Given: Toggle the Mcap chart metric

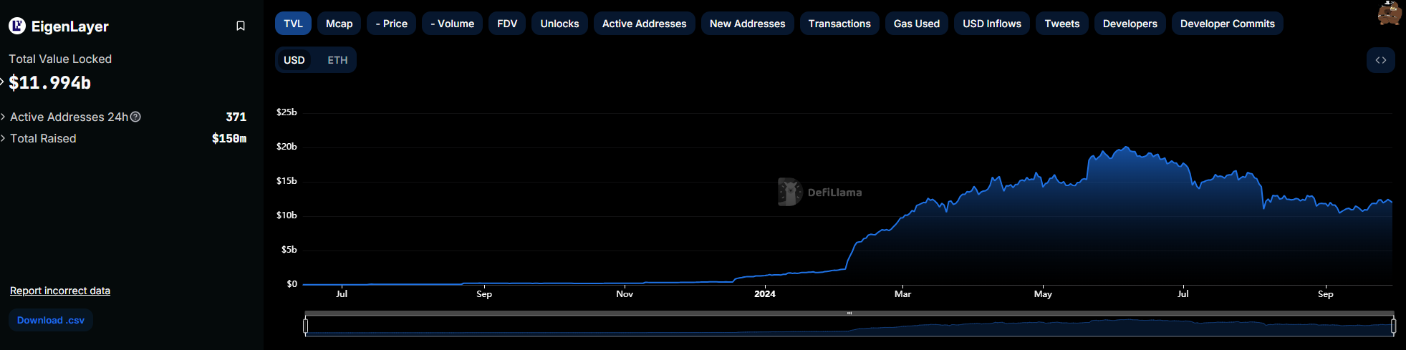Looking at the screenshot, I should coord(340,24).
